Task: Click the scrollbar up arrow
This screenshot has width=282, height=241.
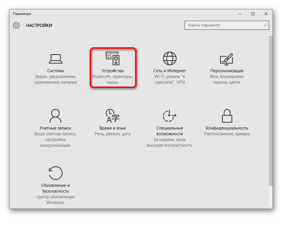Action: tap(271, 34)
